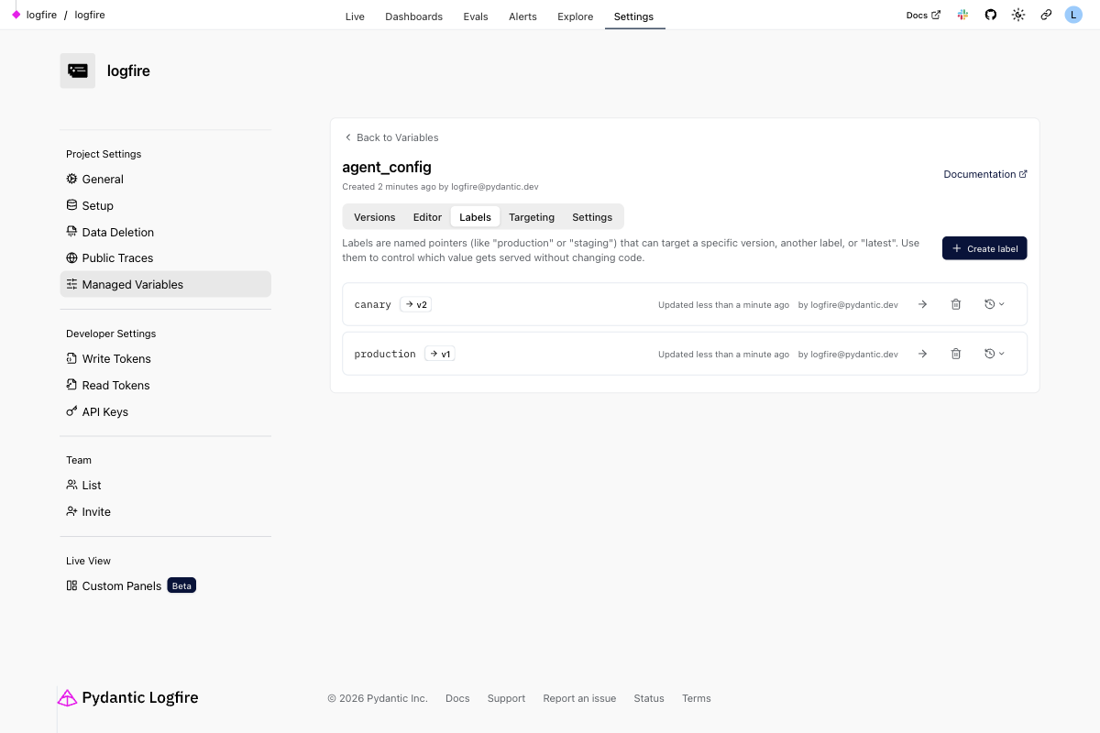The width and height of the screenshot is (1100, 733).
Task: Click the Slack icon in top bar
Action: click(962, 16)
